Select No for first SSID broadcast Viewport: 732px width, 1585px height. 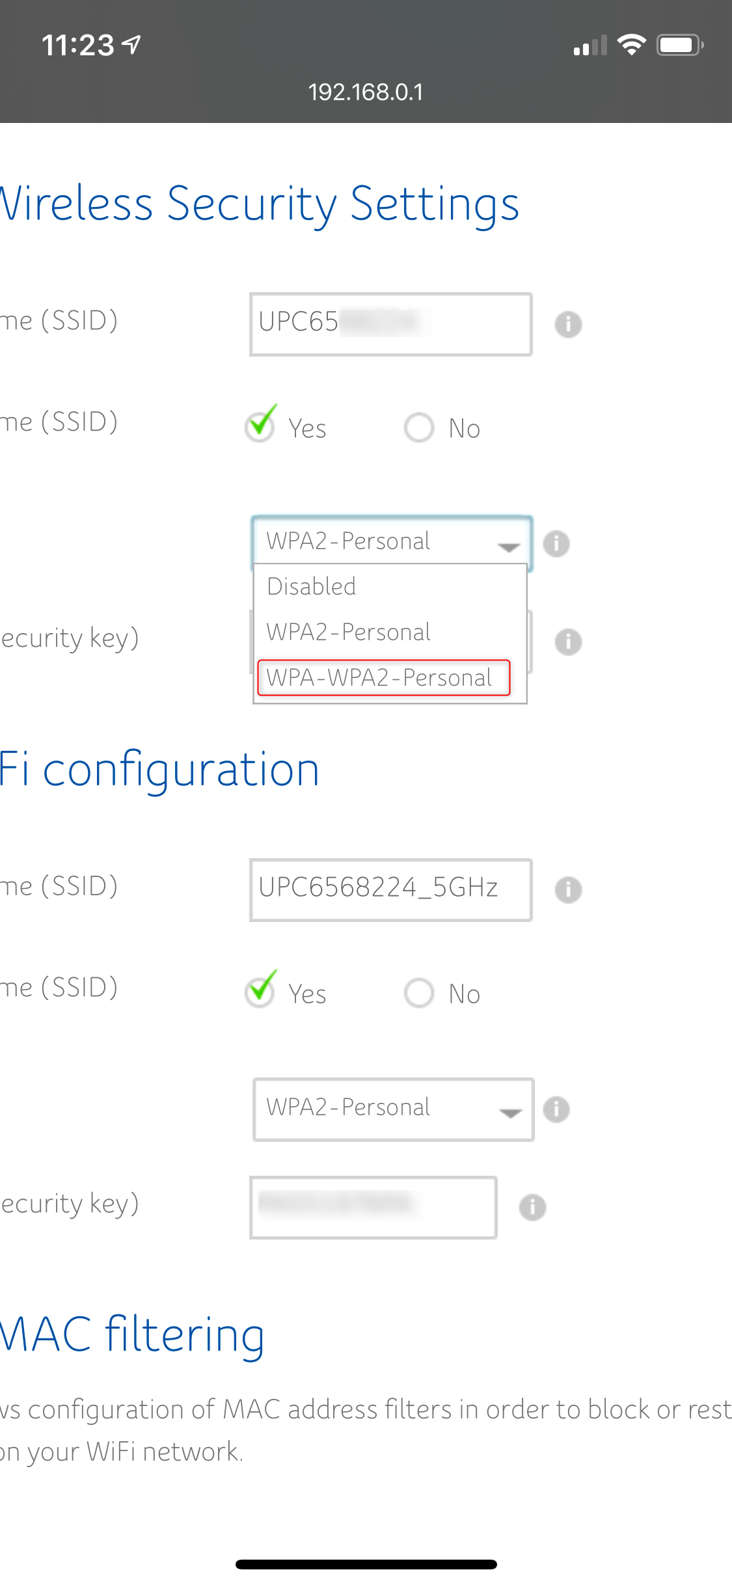coord(419,428)
